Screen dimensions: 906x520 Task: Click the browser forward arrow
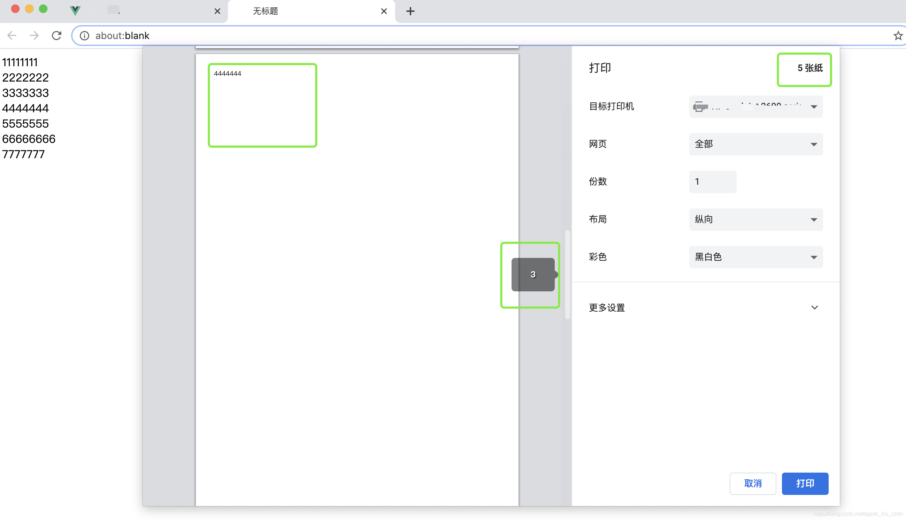point(34,35)
